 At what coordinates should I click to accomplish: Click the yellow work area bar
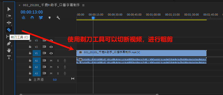141,20
